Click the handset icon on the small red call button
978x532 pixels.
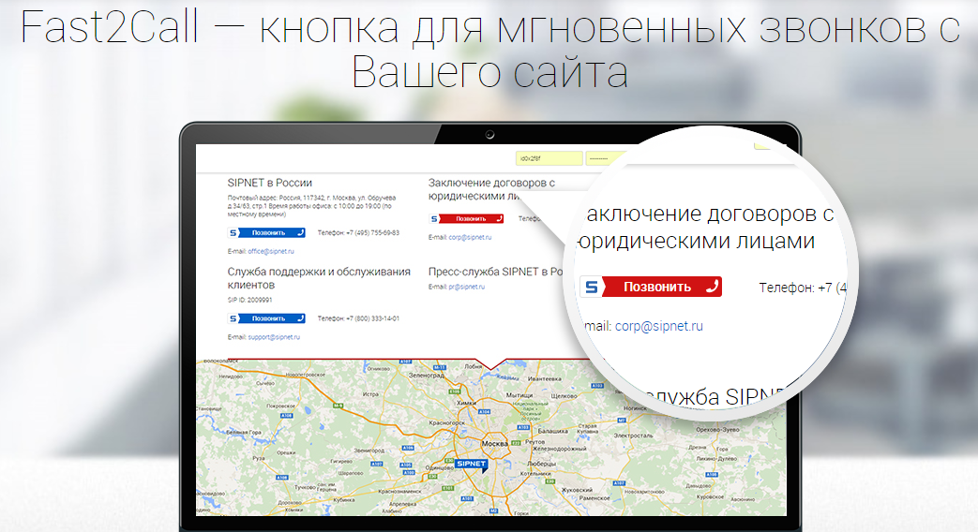tap(499, 218)
